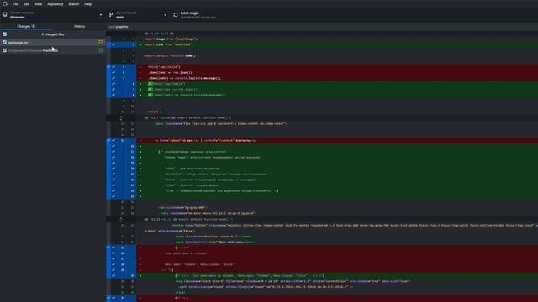Screen dimensions: 538x302
Task: Toggle whole-hunk check beside a href="/about" line
Action: (108, 140)
